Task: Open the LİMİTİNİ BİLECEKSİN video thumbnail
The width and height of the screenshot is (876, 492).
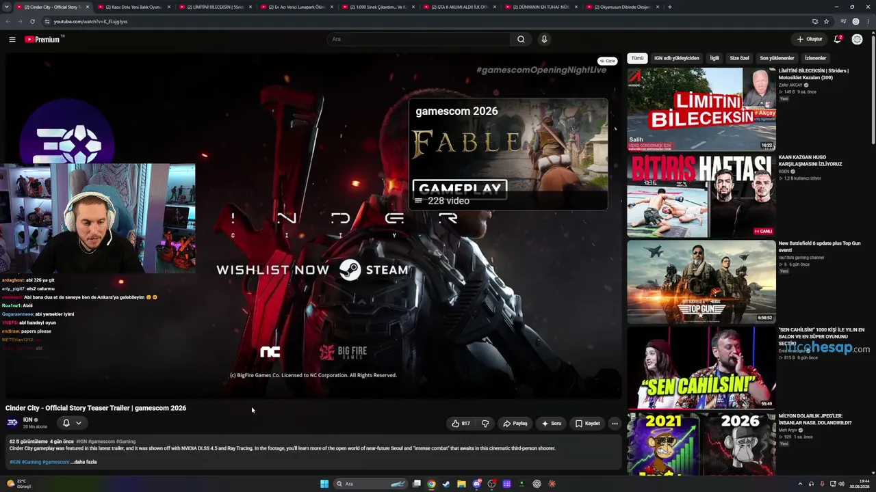Action: point(701,109)
